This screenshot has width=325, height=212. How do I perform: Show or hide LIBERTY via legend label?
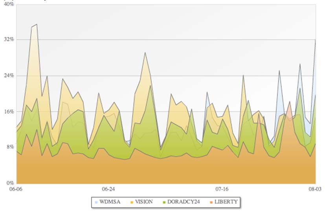[x=224, y=202]
